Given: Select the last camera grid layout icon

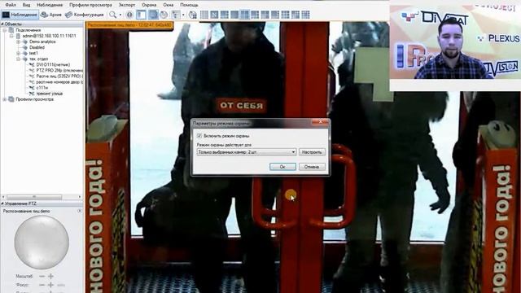Looking at the screenshot, I should pos(306,15).
